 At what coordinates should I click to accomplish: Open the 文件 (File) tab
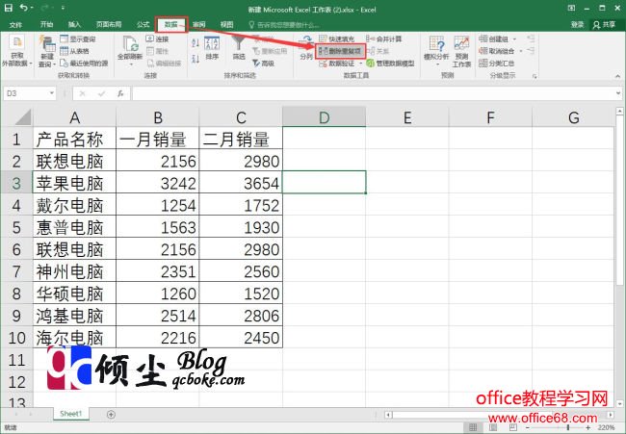tap(15, 25)
